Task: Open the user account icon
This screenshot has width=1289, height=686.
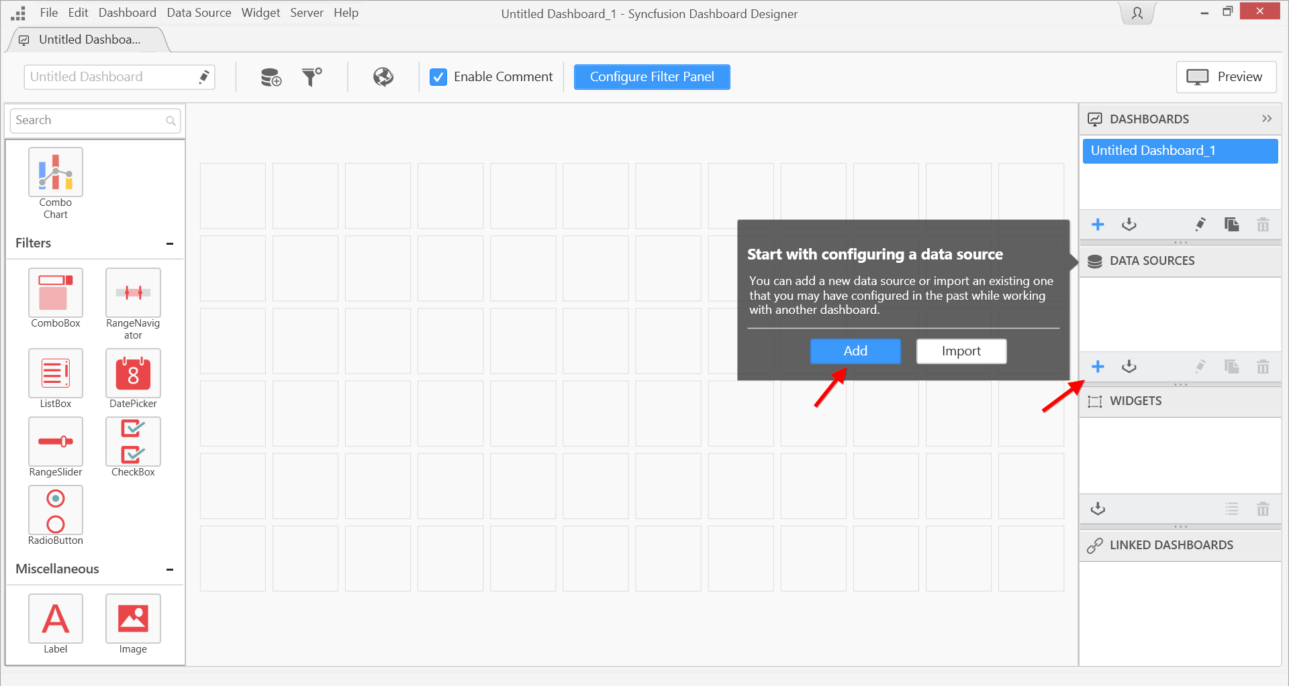Action: [x=1137, y=13]
